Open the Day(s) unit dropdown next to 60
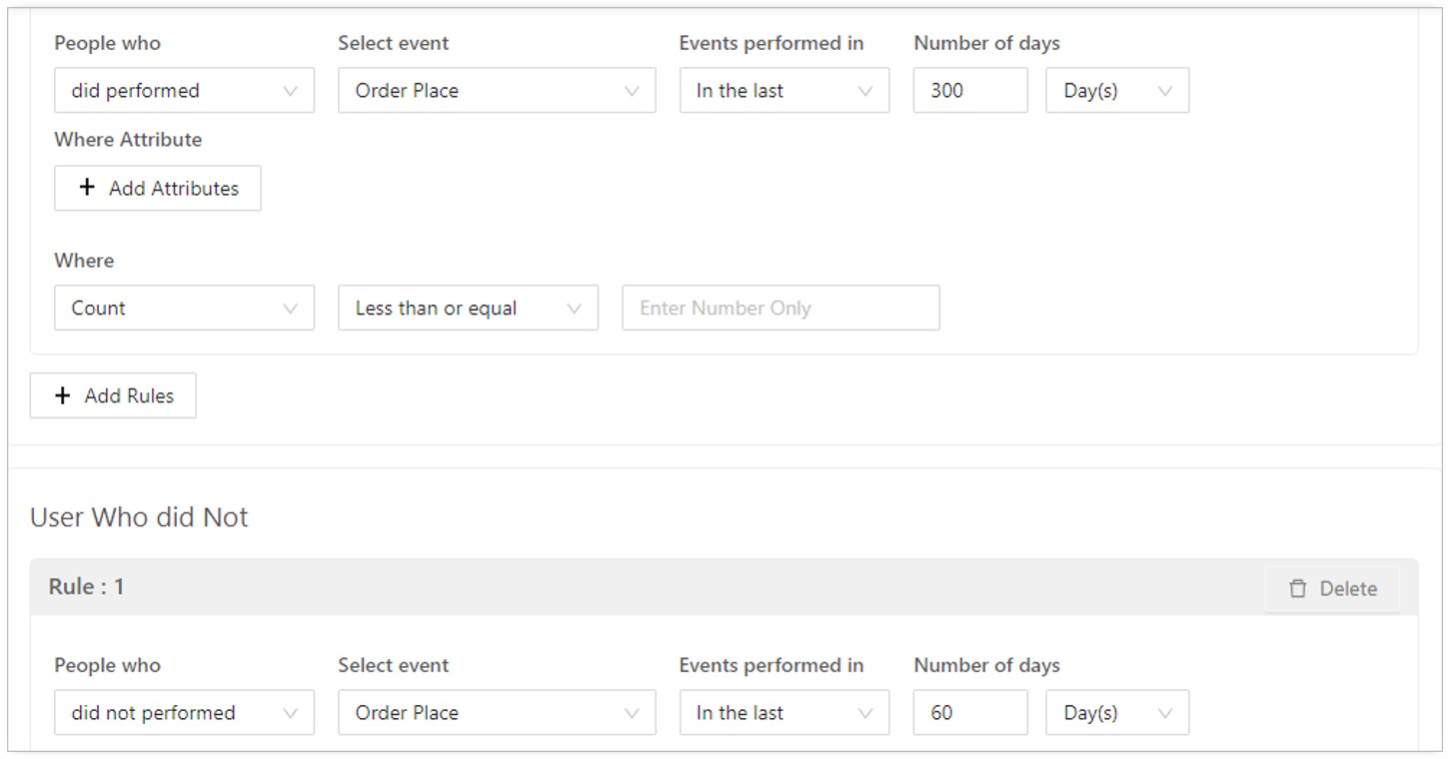 (x=1117, y=712)
